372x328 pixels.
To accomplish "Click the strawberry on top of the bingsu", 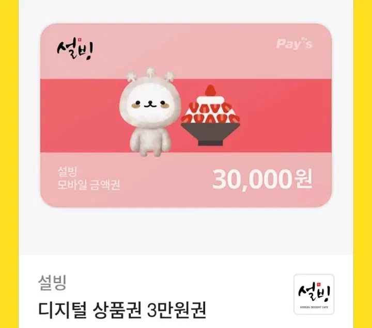I will [210, 90].
